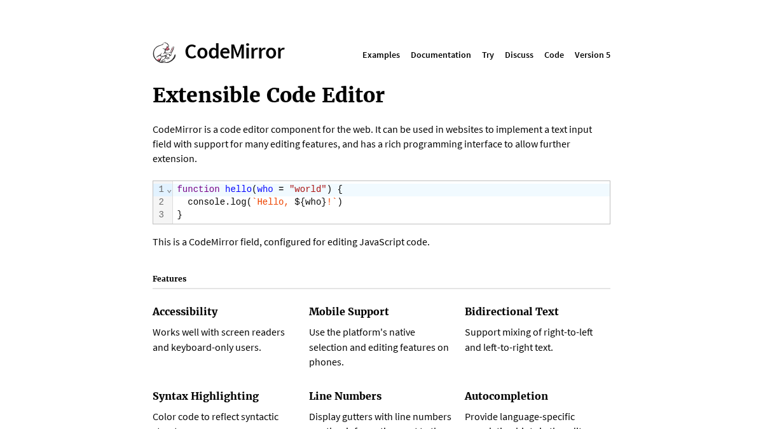
Task: Switch to the Version 5 link
Action: [593, 55]
